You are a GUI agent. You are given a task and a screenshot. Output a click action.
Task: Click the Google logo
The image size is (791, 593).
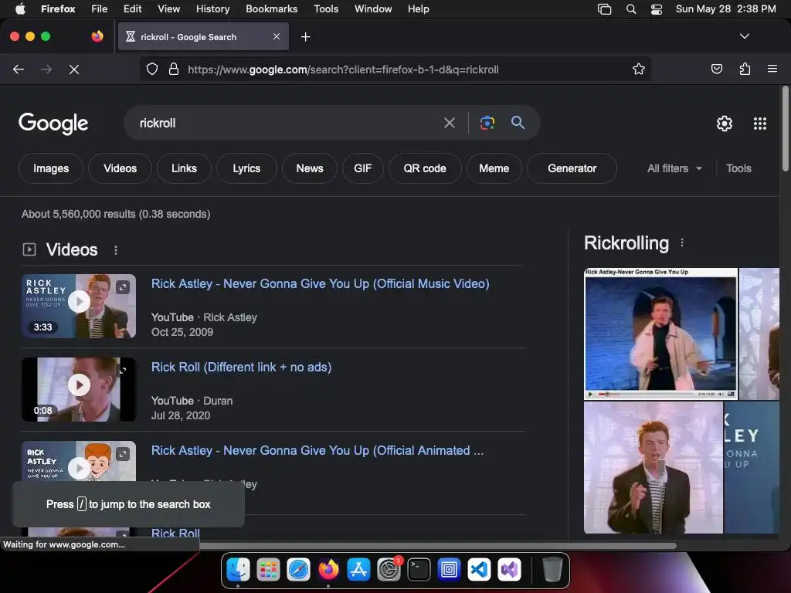[53, 124]
